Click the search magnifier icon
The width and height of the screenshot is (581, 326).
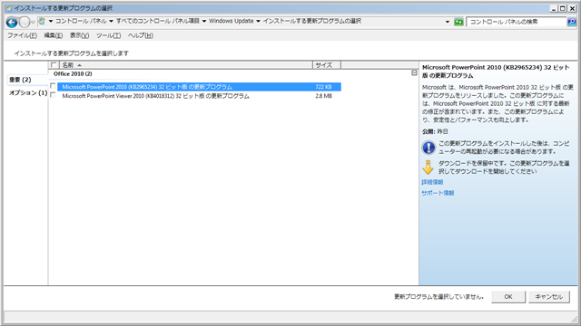click(x=571, y=22)
